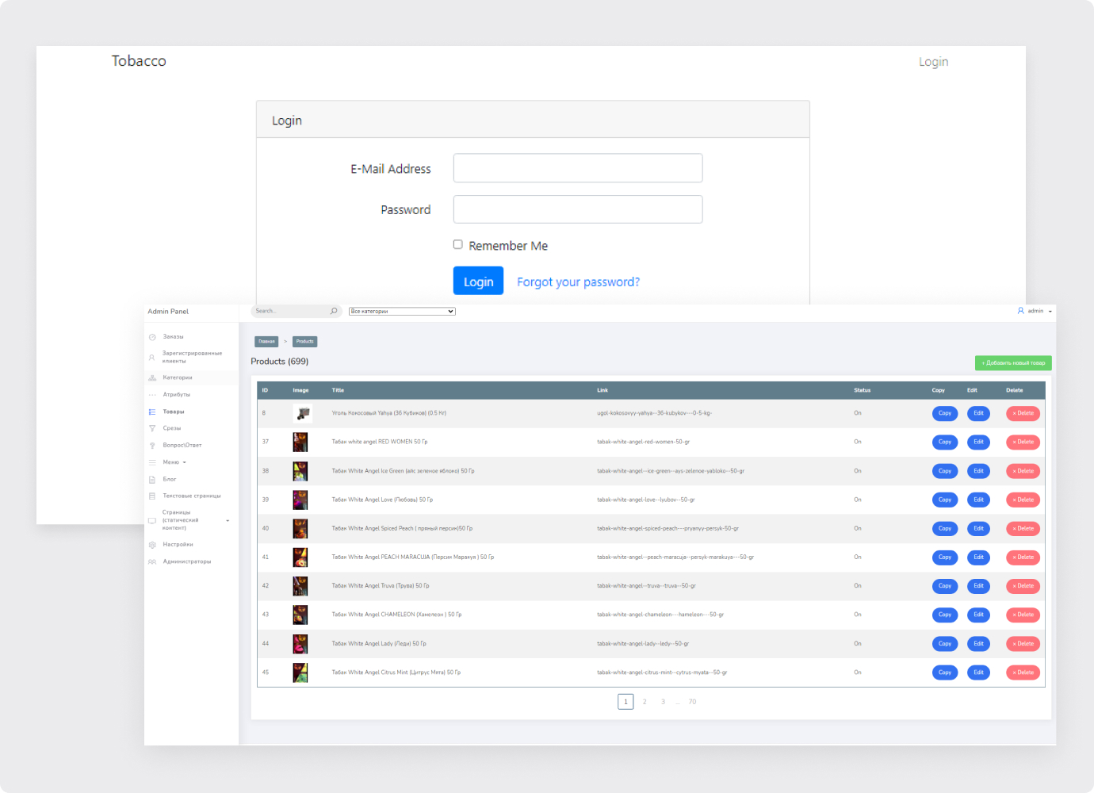
Task: Click the Администраторы people icon
Action: tap(152, 562)
